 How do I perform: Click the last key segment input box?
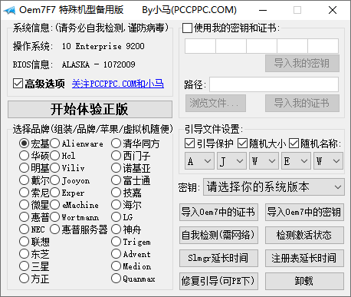click(323, 46)
